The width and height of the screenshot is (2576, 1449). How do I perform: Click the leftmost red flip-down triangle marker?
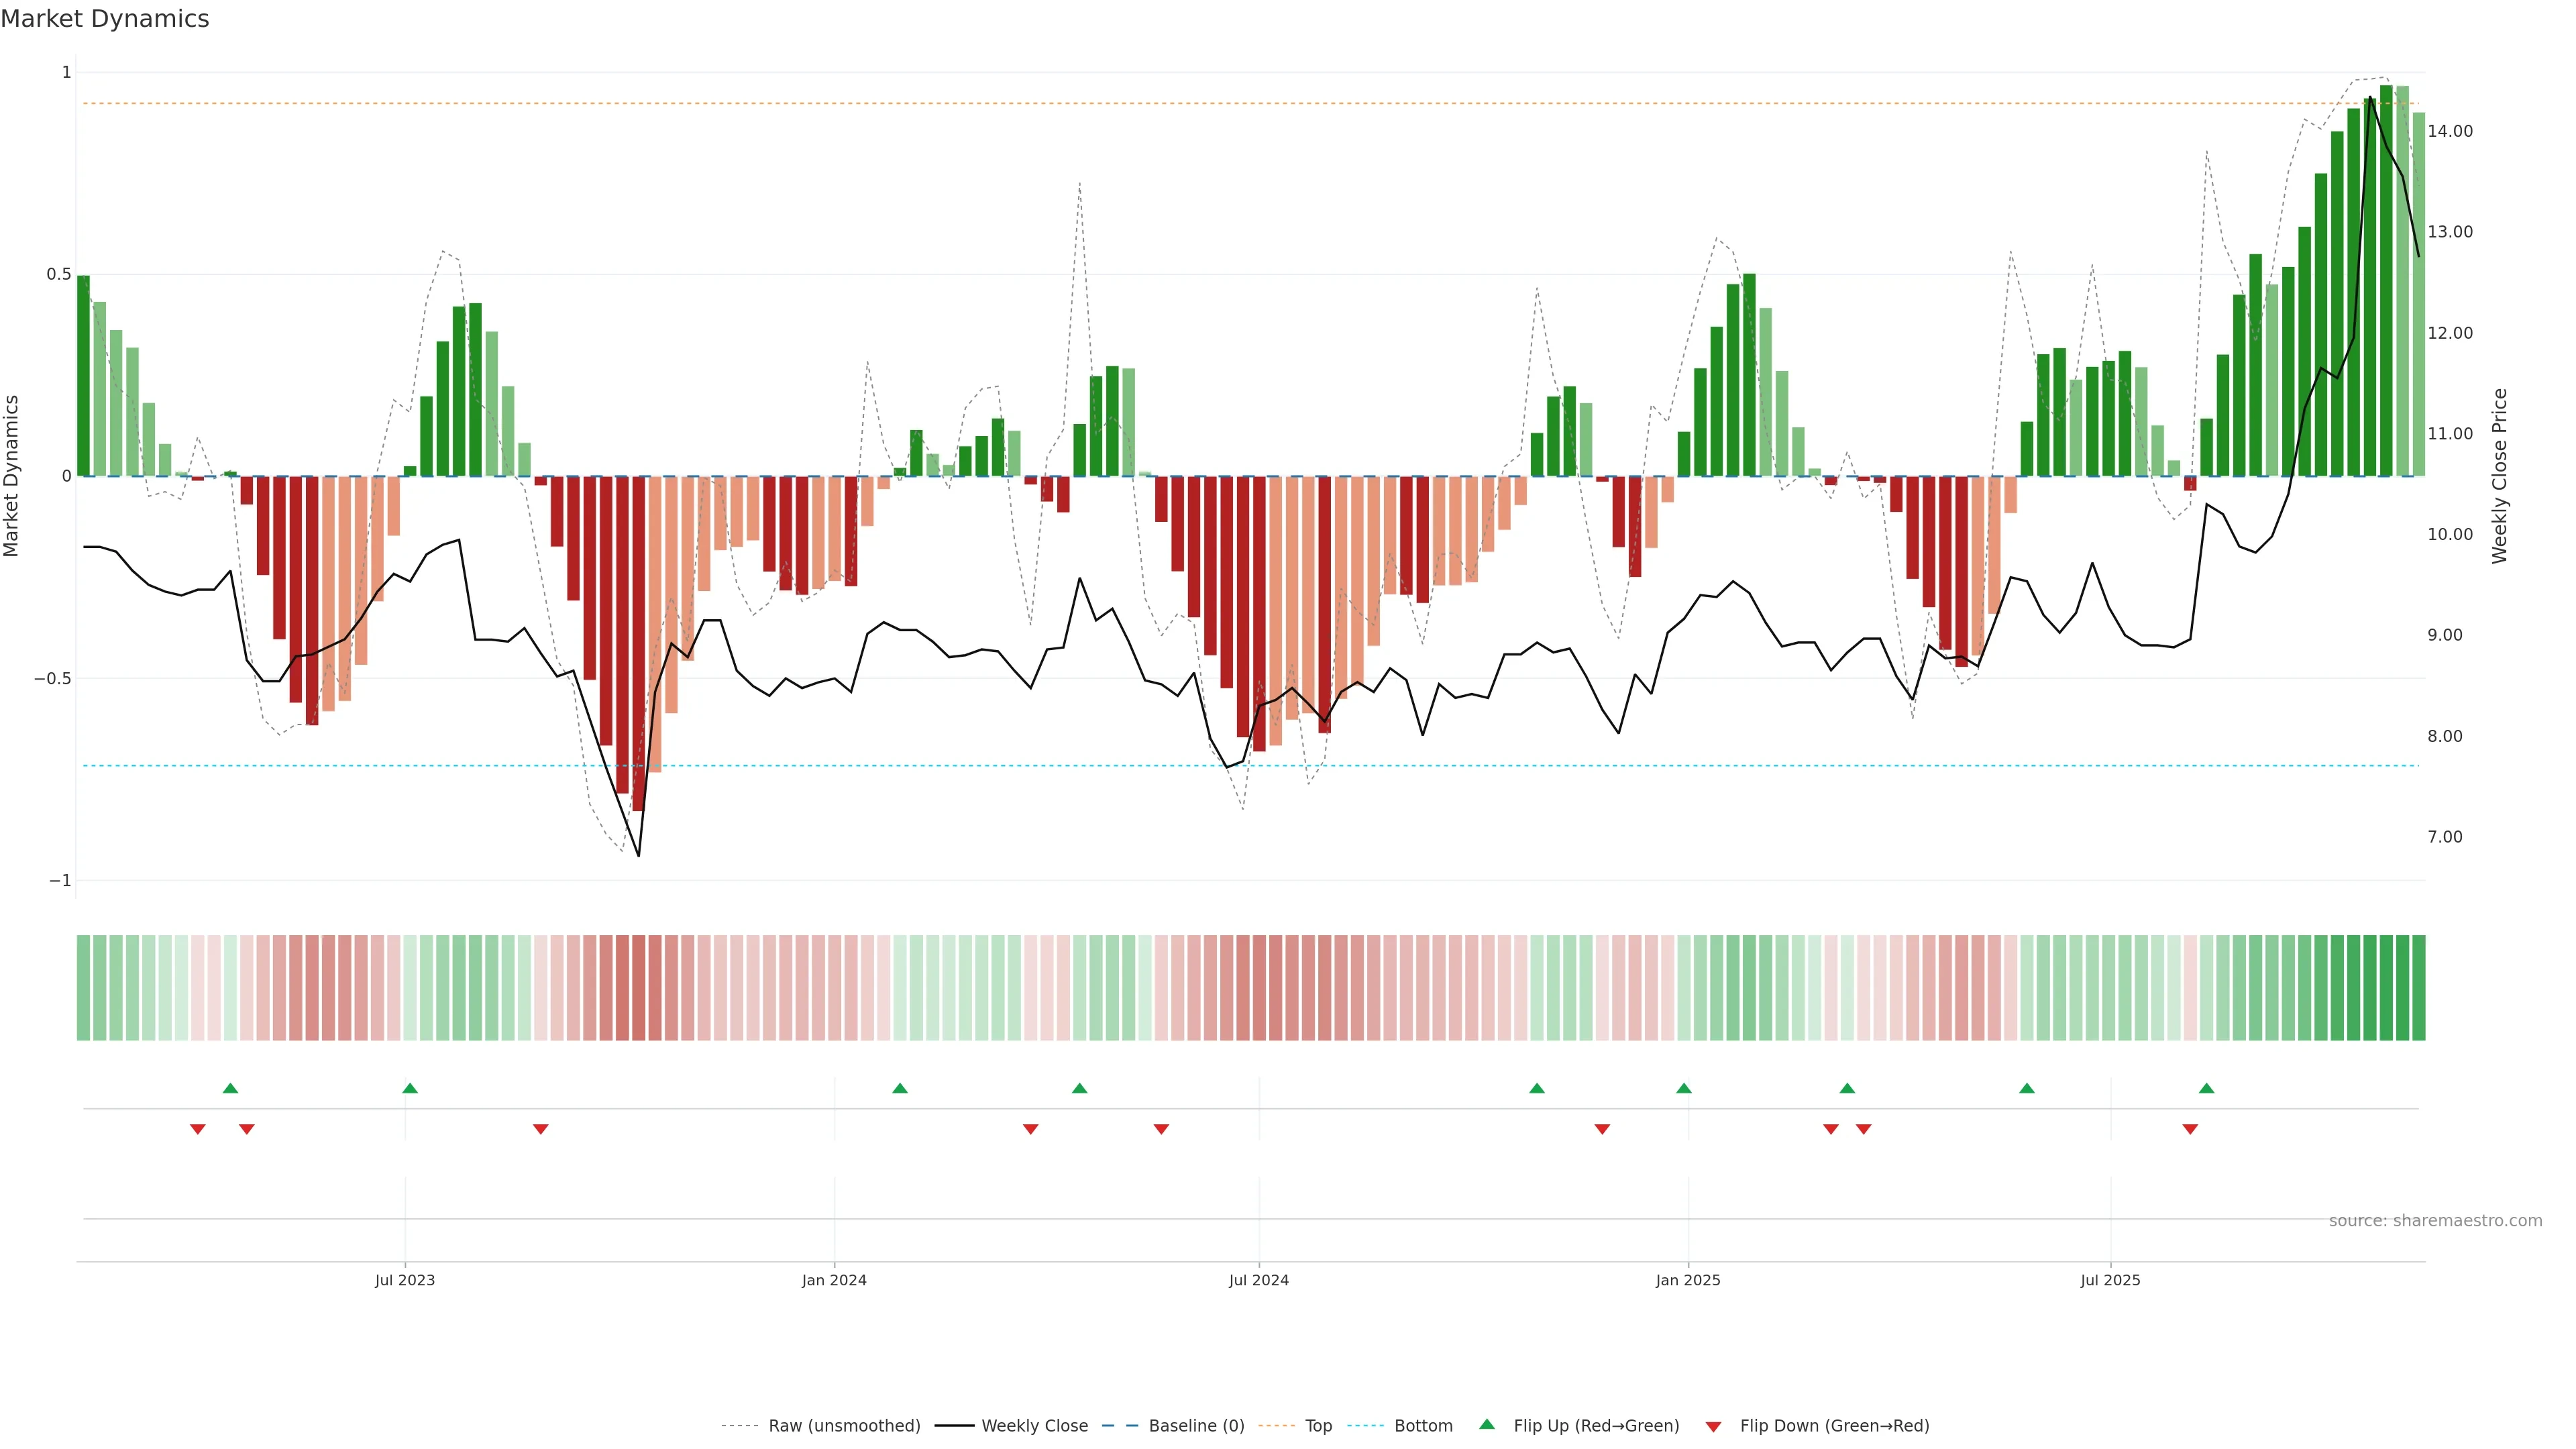point(198,1129)
